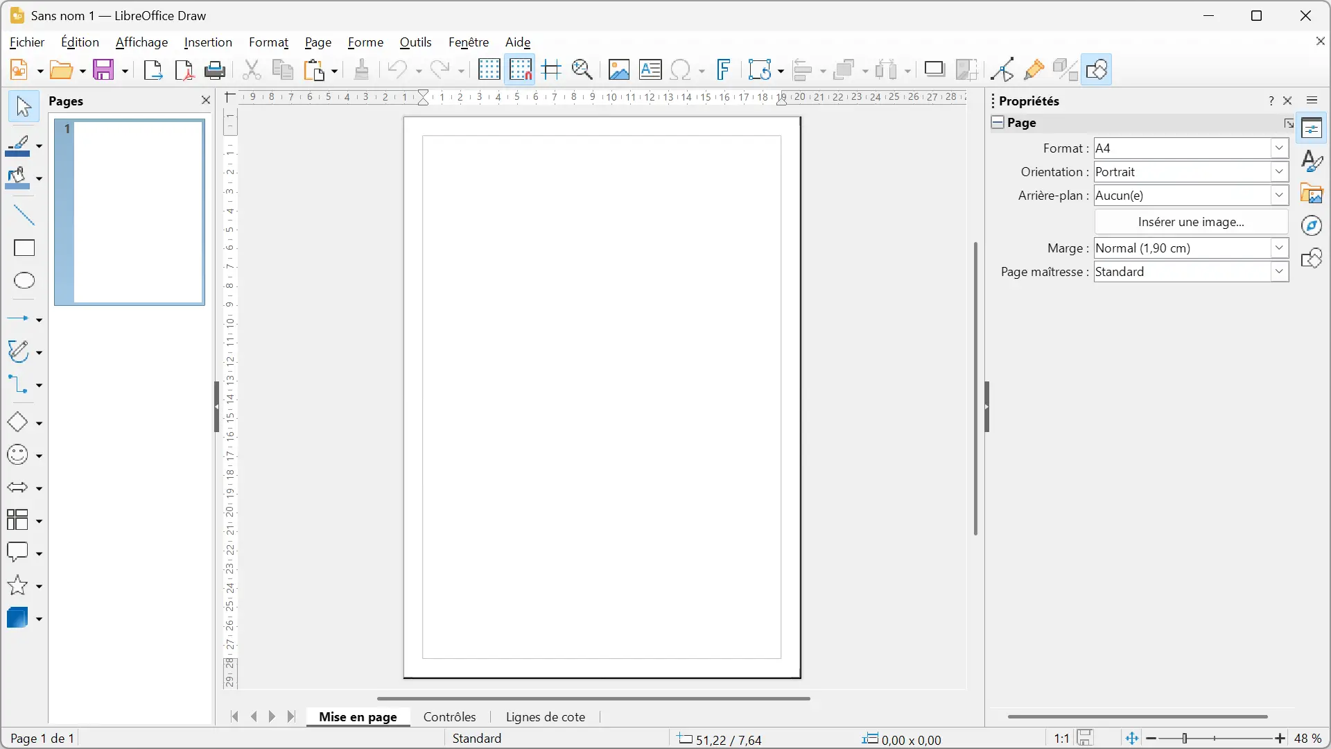Image resolution: width=1331 pixels, height=749 pixels.
Task: Open the Forme menu
Action: pyautogui.click(x=365, y=42)
